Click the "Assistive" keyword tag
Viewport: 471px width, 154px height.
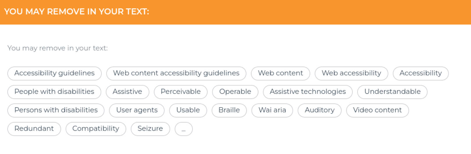[x=127, y=92]
